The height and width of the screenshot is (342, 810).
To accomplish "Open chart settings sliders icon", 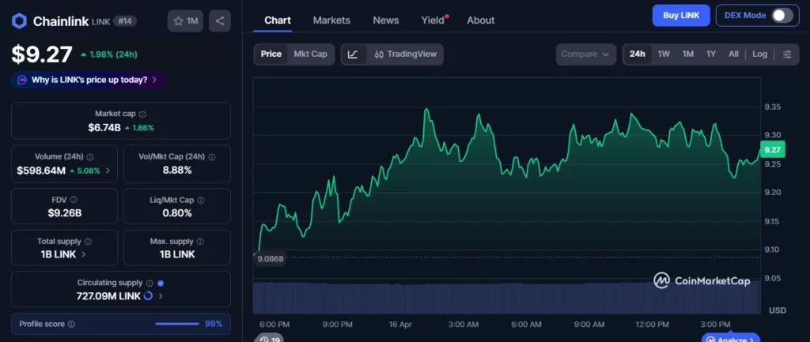I will pyautogui.click(x=787, y=54).
